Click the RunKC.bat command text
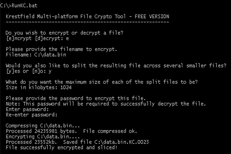This screenshot has width=231, height=154. (24, 6)
